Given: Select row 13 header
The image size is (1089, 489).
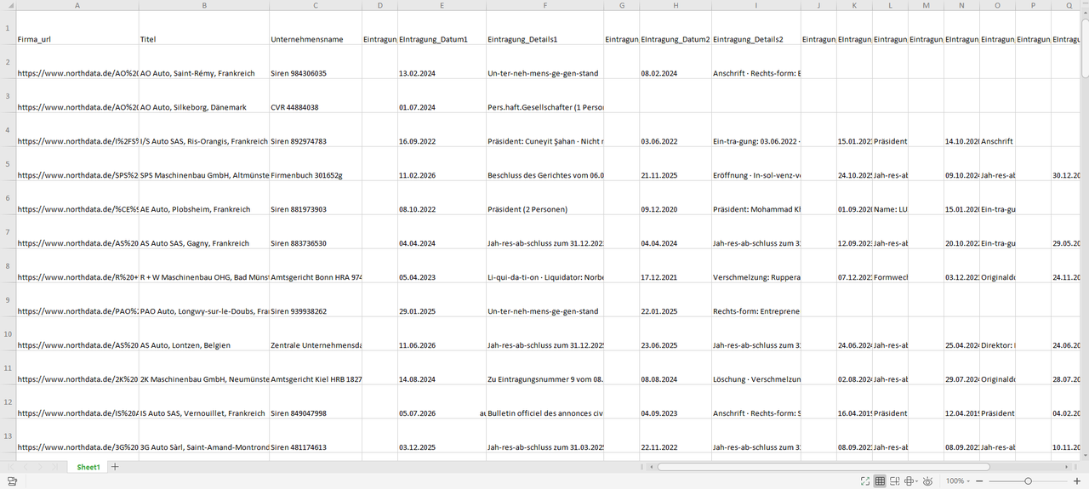Looking at the screenshot, I should coord(8,436).
